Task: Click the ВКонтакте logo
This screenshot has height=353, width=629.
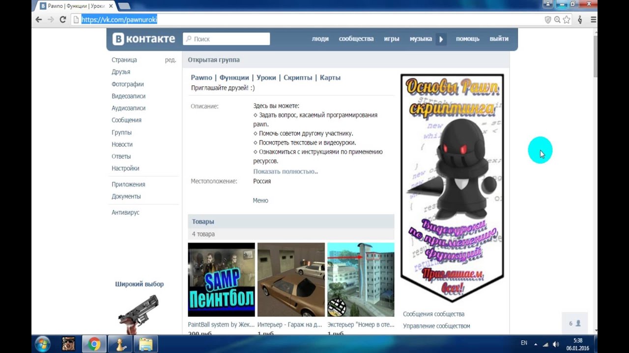Action: [143, 39]
